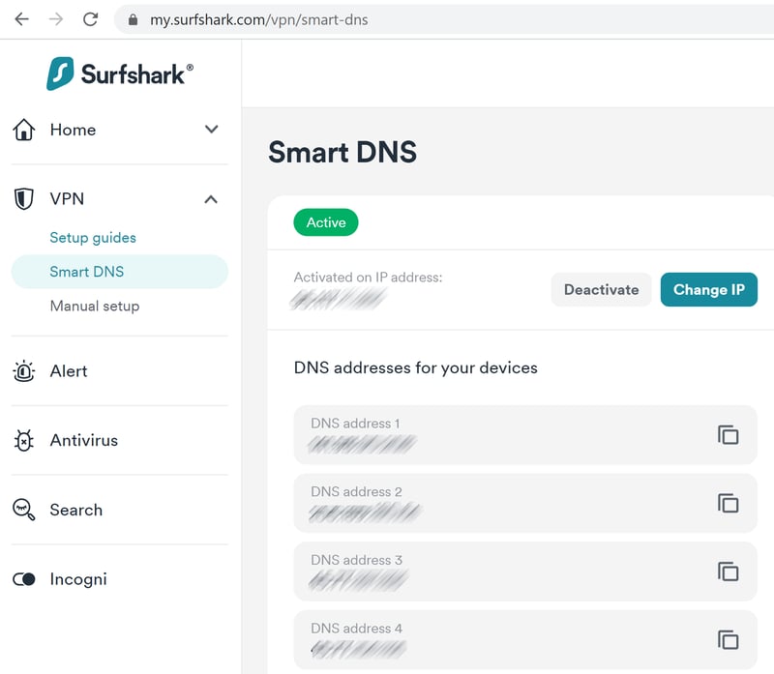This screenshot has width=774, height=674.
Task: Select the Incogni toggle-shaped icon
Action: click(x=23, y=579)
